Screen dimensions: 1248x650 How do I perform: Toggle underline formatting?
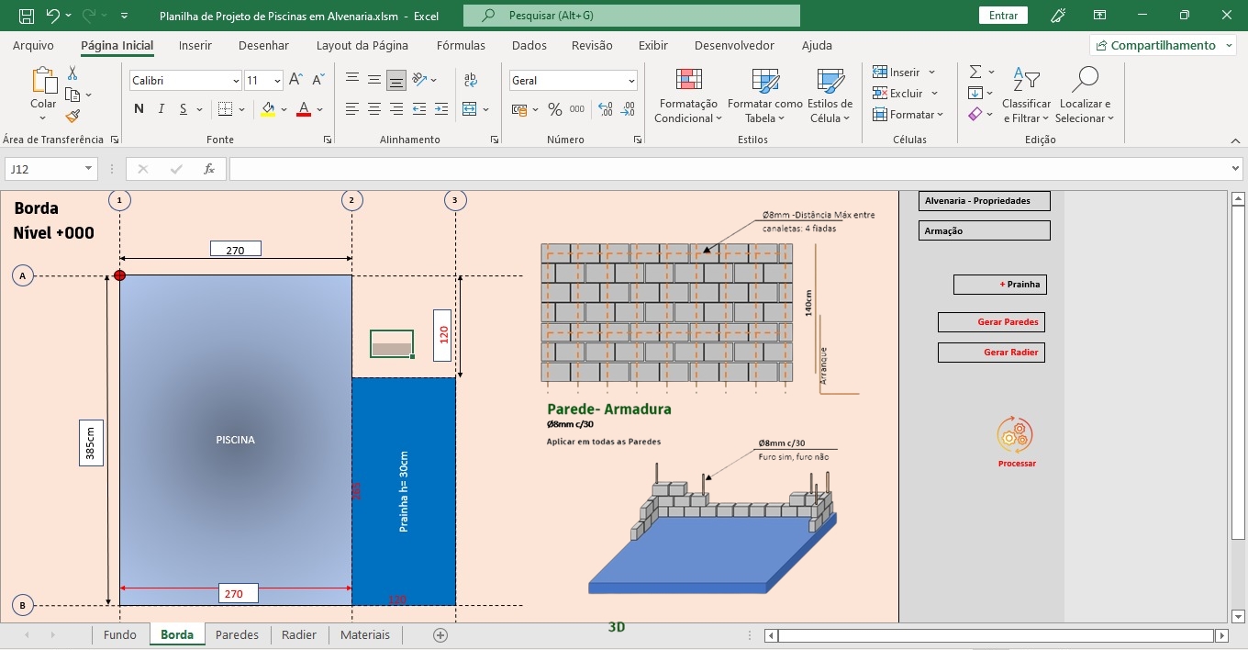184,109
